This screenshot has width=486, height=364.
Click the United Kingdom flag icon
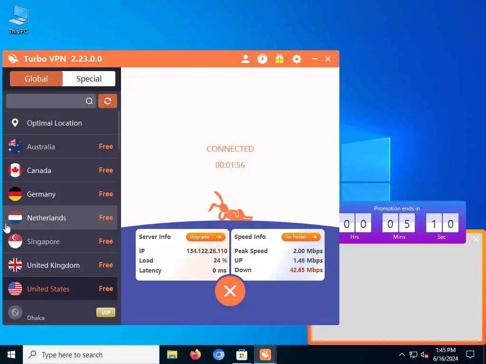pos(15,265)
